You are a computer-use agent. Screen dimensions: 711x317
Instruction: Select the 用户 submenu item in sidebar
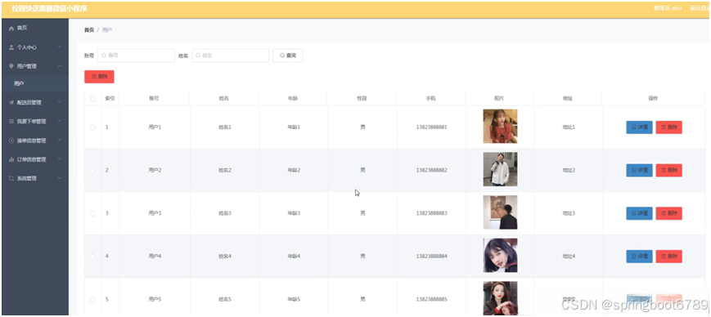(x=35, y=84)
